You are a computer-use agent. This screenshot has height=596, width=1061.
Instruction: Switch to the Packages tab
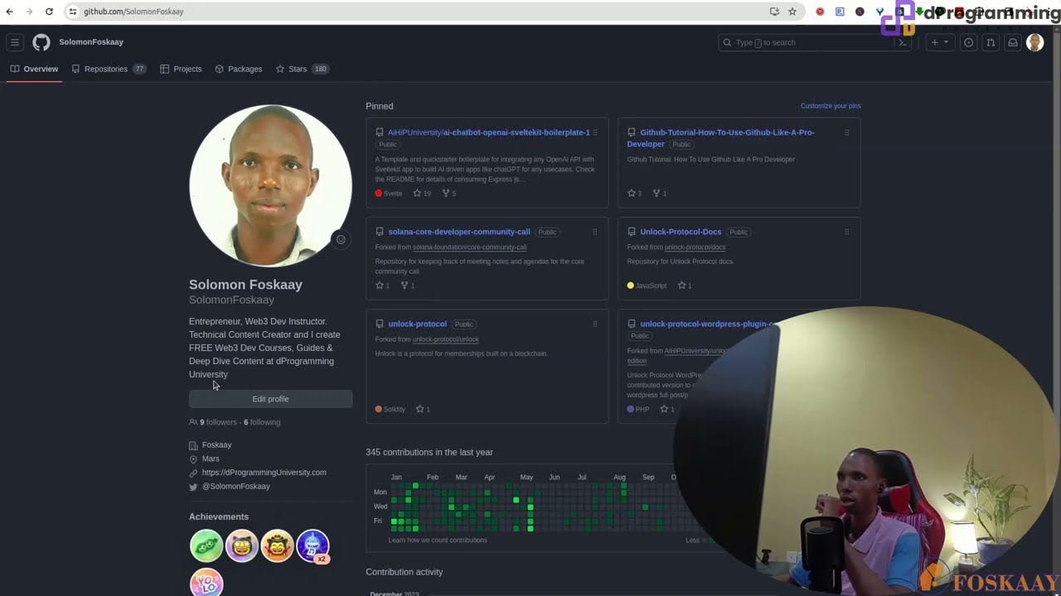239,69
